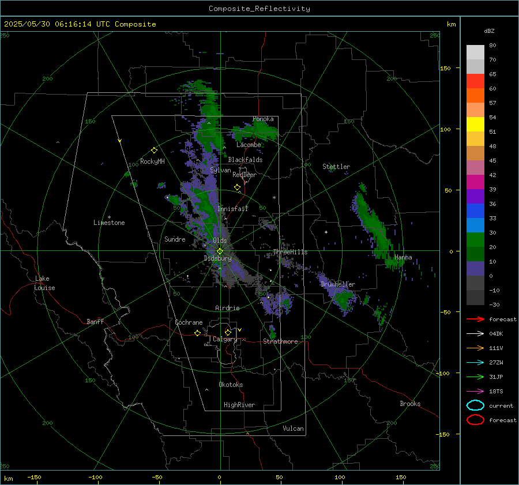The width and height of the screenshot is (519, 485).
Task: Click the Okotoks town label
Action: [231, 385]
